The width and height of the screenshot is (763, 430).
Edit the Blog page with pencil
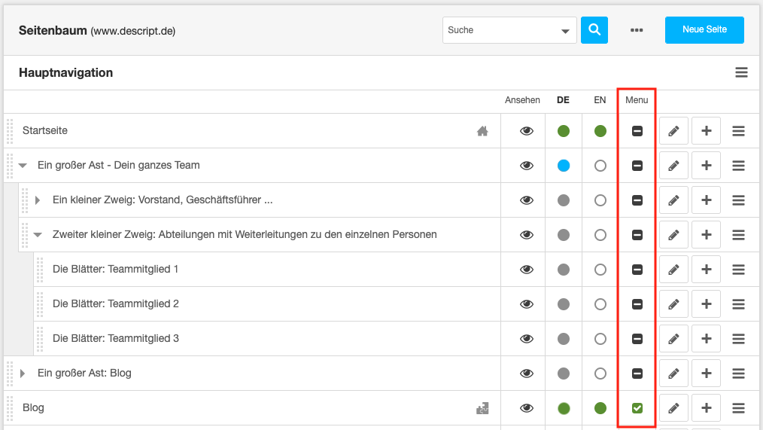point(673,407)
